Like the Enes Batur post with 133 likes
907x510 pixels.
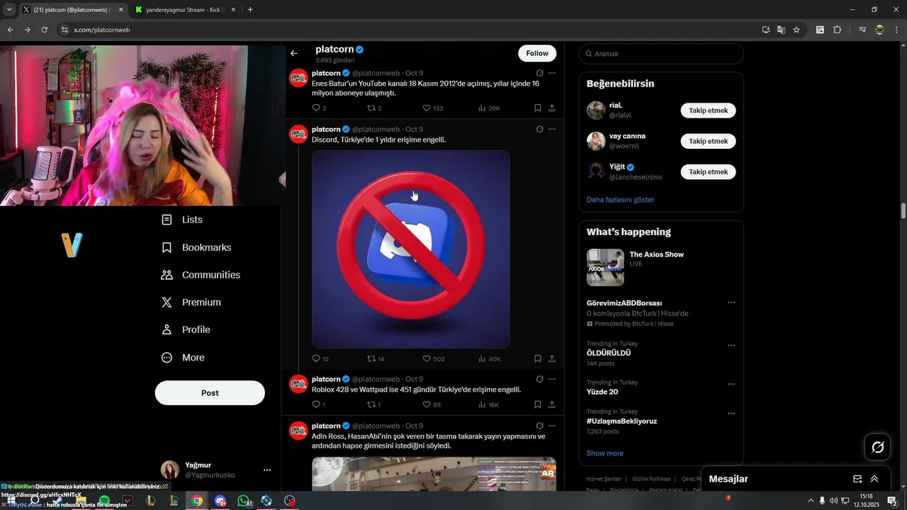coord(427,108)
